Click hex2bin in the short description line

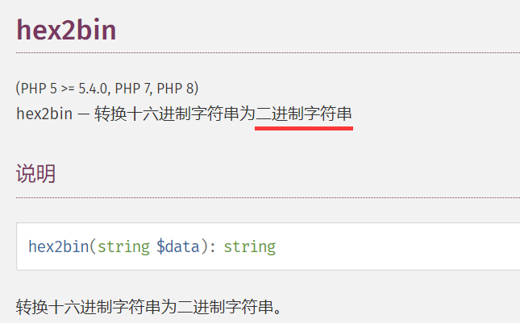[x=44, y=114]
